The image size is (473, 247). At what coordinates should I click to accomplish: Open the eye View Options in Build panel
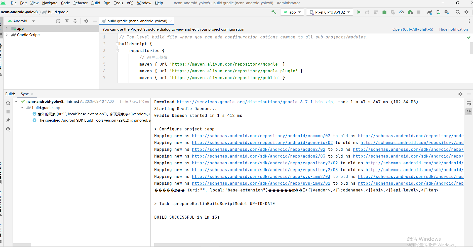point(8,129)
